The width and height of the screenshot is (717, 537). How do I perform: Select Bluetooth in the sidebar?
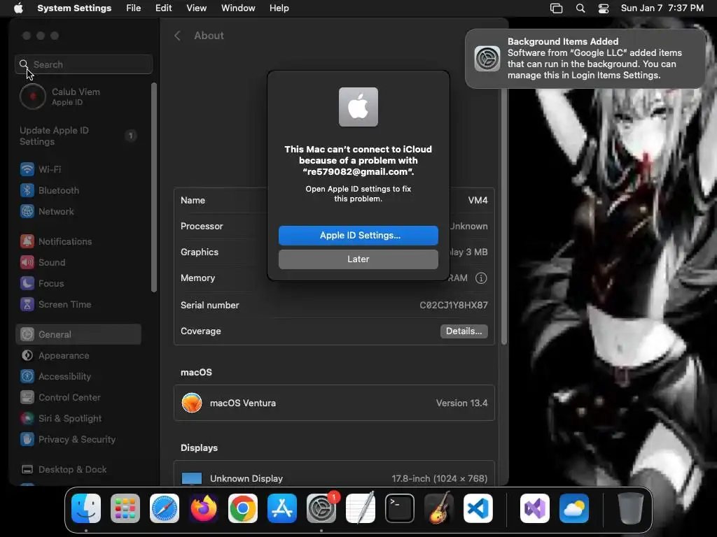(x=78, y=190)
